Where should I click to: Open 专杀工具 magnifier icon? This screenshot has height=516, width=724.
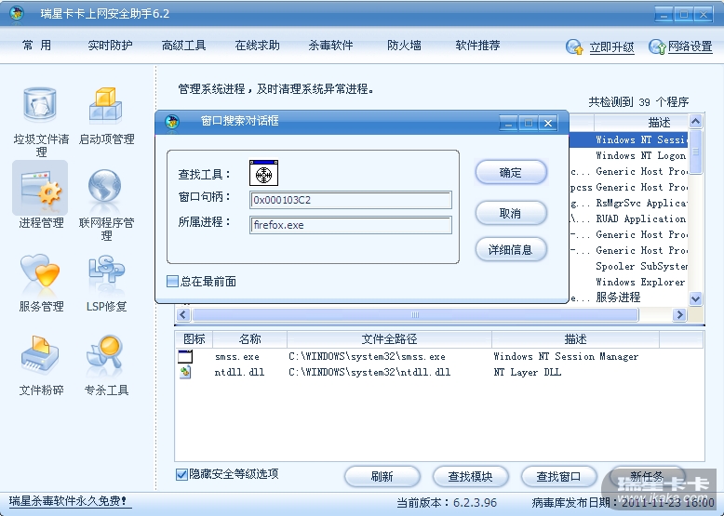[106, 355]
